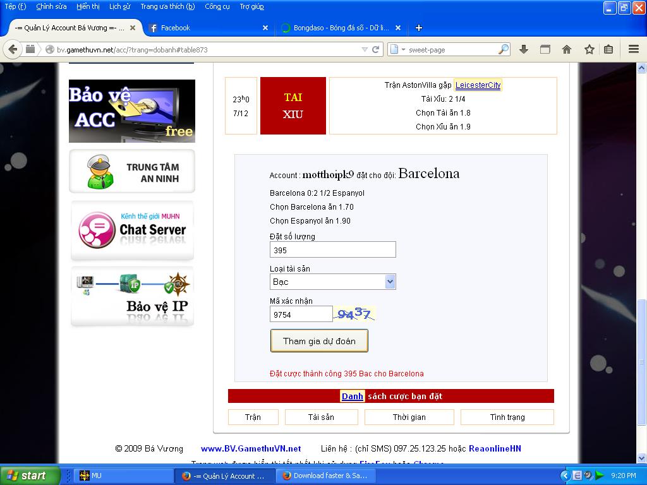Image resolution: width=647 pixels, height=485 pixels.
Task: Click the Danh link in red header
Action: [x=353, y=397]
